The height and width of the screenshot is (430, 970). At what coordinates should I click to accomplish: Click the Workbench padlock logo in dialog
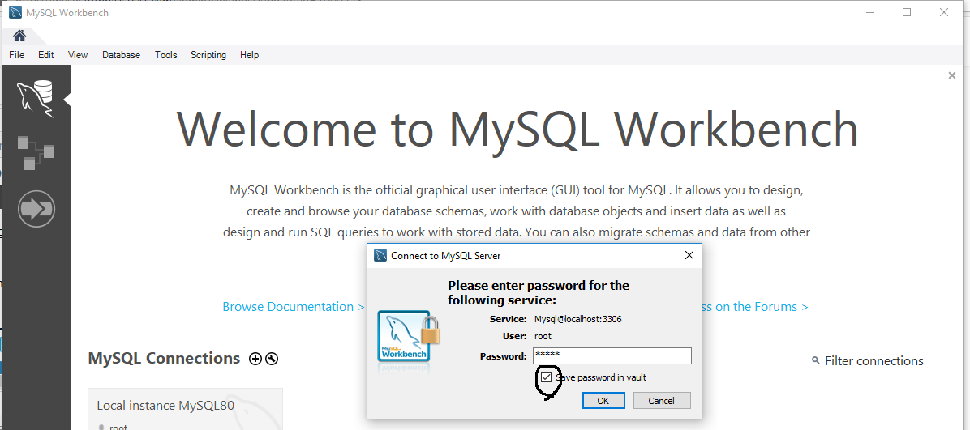pyautogui.click(x=409, y=338)
